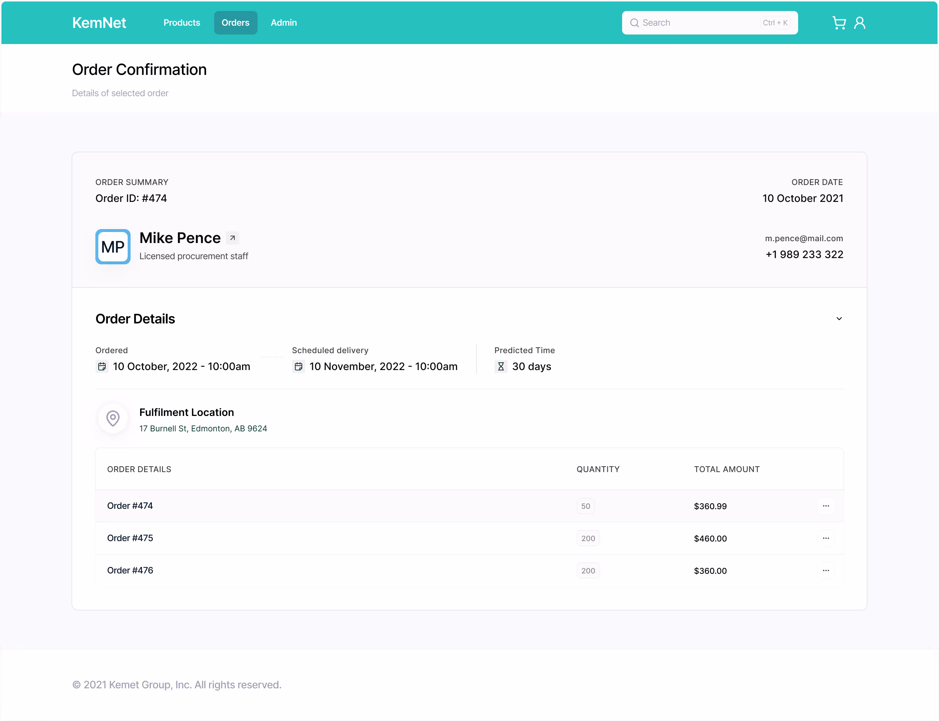Open more options for Order #475
The width and height of the screenshot is (939, 721).
click(825, 538)
